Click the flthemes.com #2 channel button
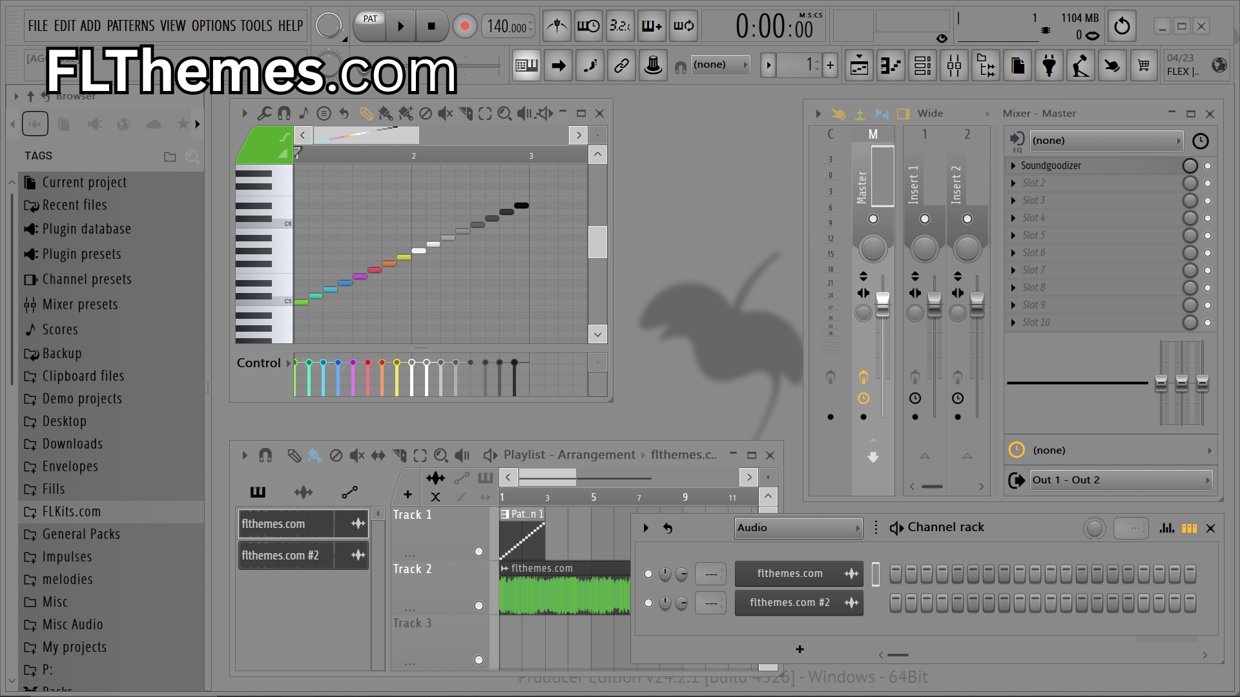This screenshot has width=1240, height=697. (799, 603)
